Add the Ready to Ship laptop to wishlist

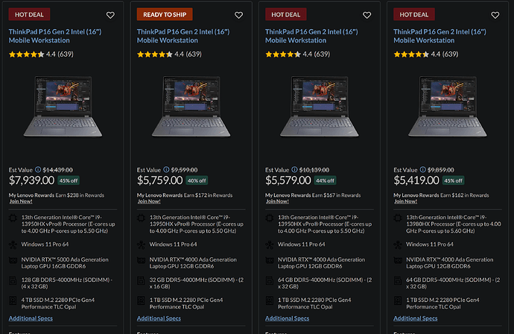238,15
